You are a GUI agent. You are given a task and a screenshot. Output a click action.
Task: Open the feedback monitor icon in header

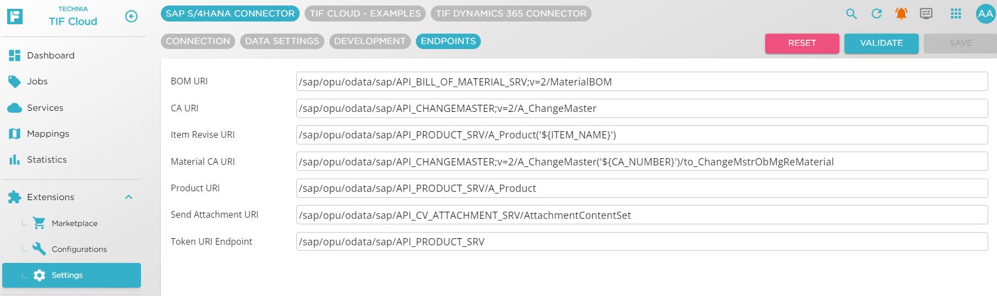coord(926,14)
